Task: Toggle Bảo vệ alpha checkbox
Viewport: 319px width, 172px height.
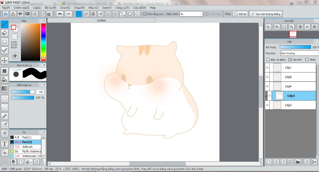Action: click(268, 59)
